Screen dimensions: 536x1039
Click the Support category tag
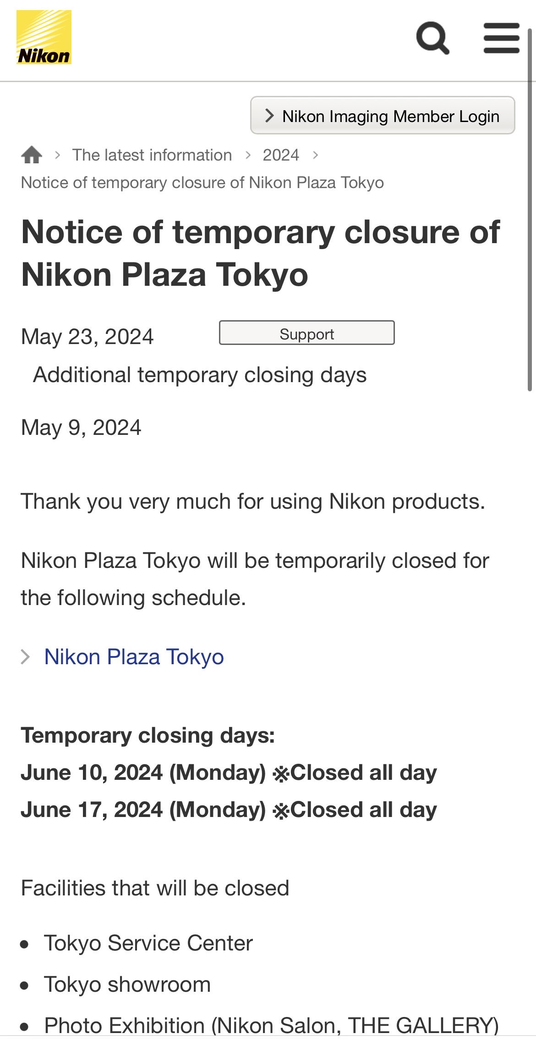[x=306, y=333]
